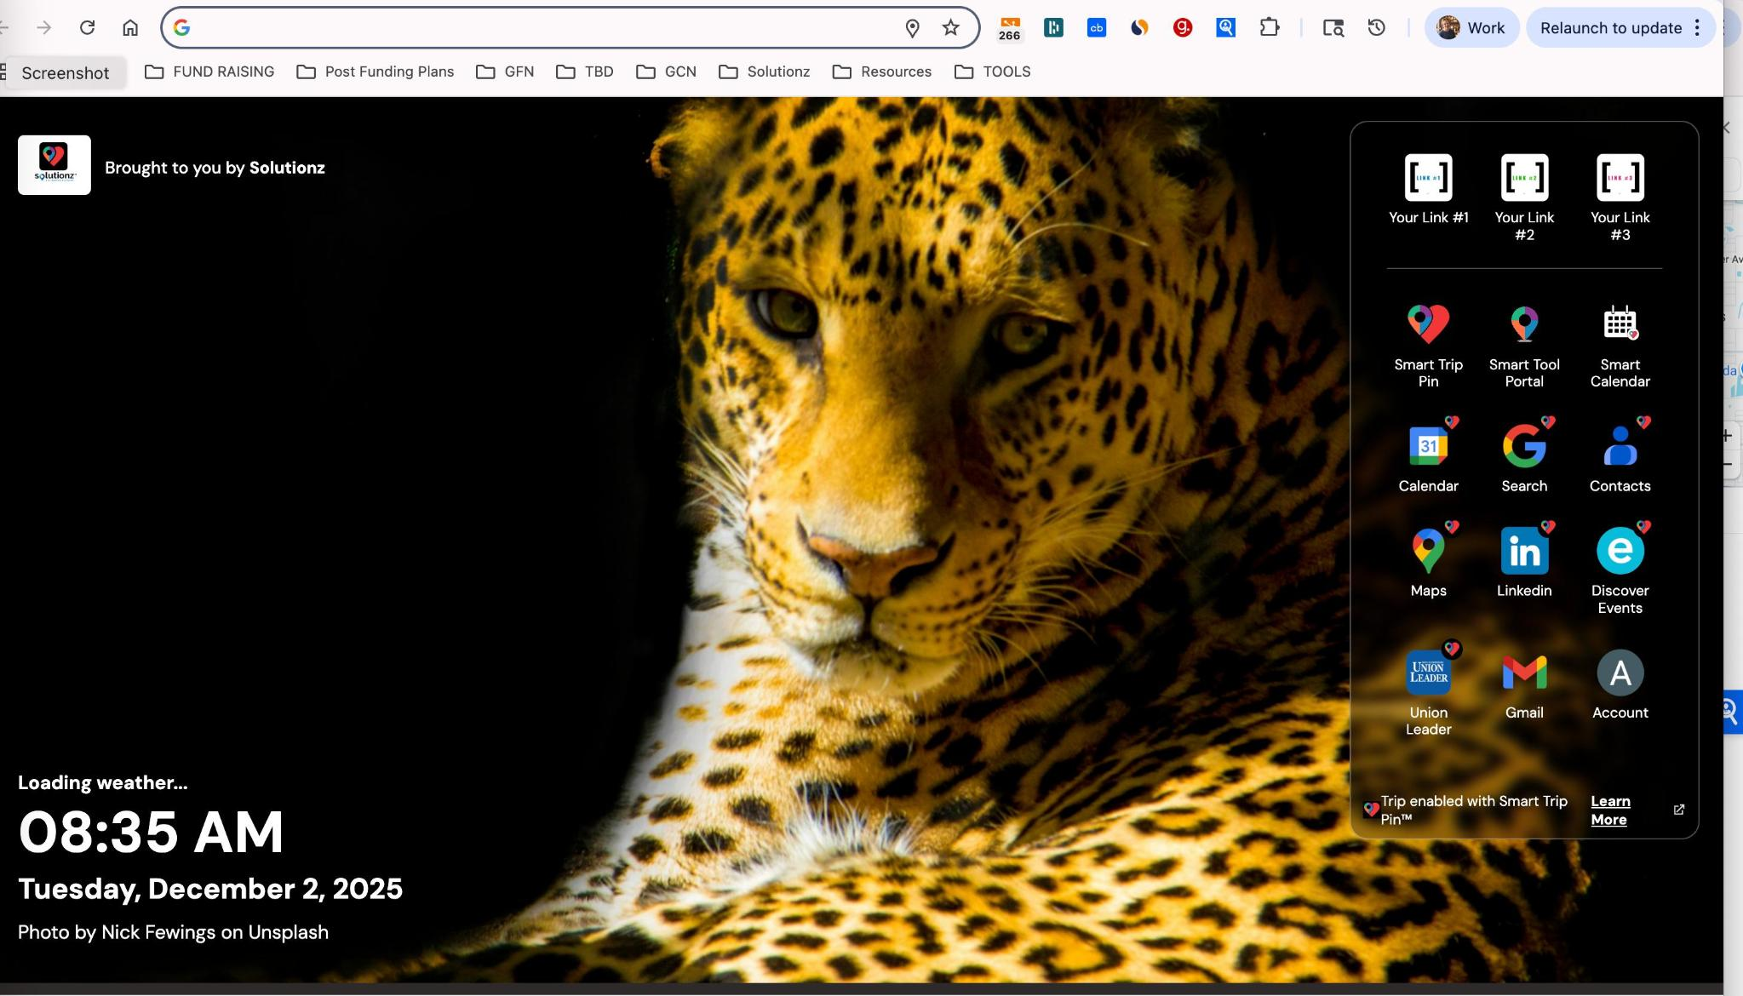Open Discover Events tile
Image resolution: width=1743 pixels, height=996 pixels.
click(1620, 552)
